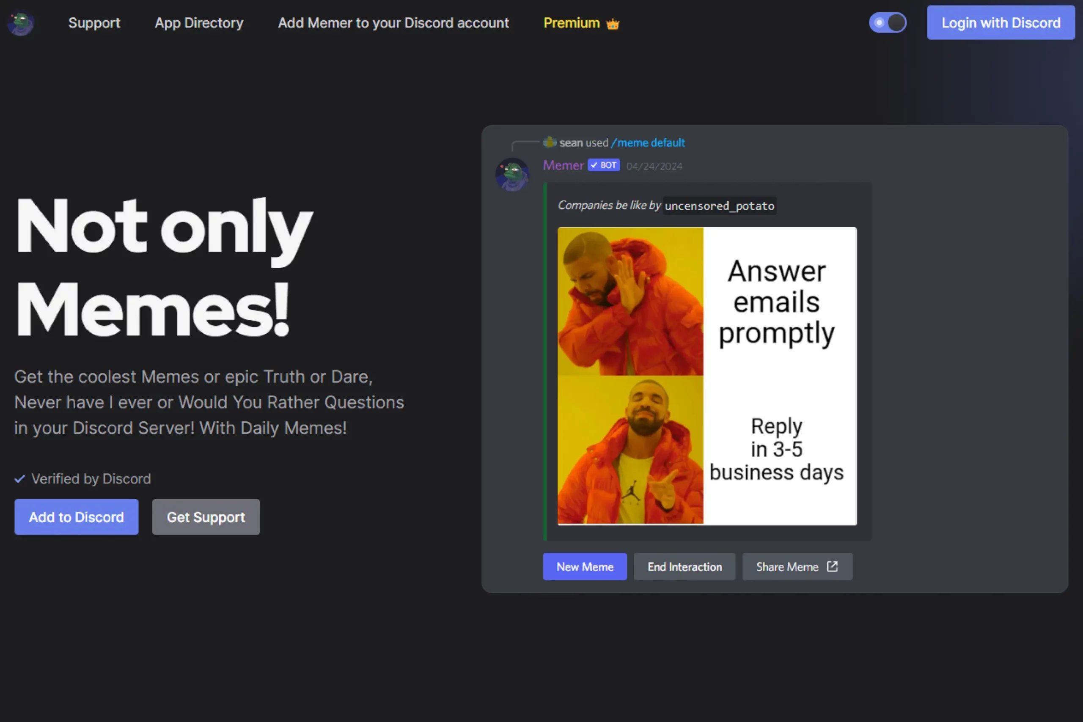The height and width of the screenshot is (722, 1083).
Task: Click the Verified by Discord checkmark
Action: (x=19, y=479)
